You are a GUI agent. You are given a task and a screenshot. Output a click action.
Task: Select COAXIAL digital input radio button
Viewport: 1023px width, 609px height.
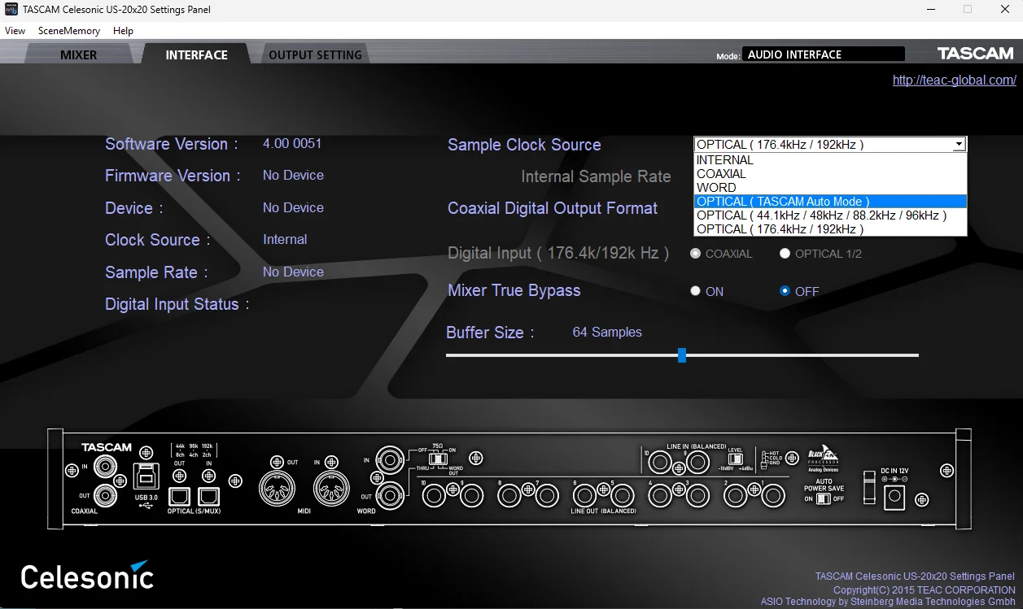(695, 254)
